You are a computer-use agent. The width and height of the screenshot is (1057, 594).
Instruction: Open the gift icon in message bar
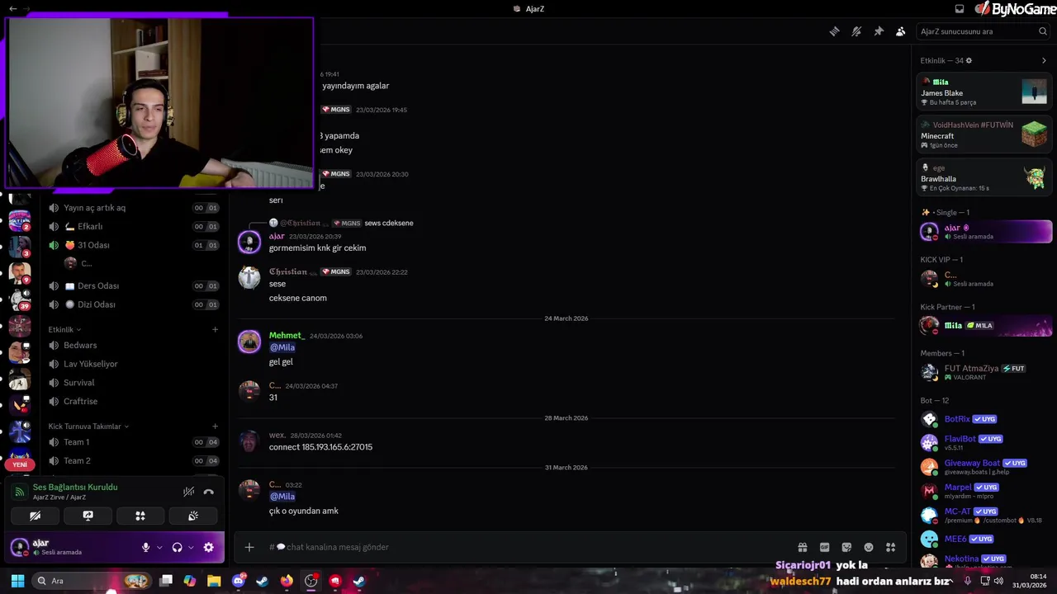pyautogui.click(x=802, y=547)
